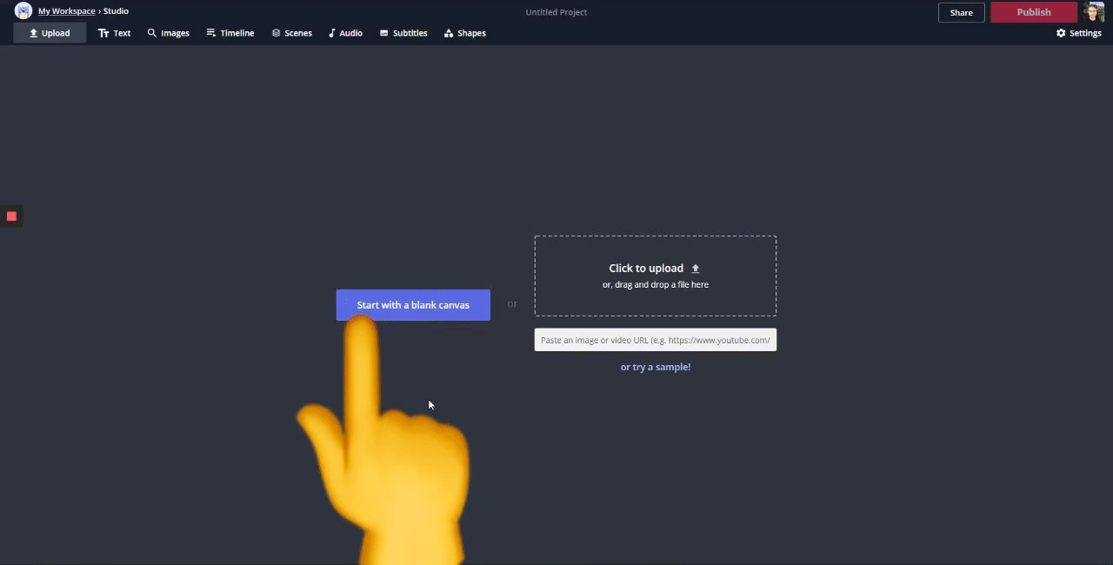Screen dimensions: 1113x565
Task: Click the 'or try a sample!' link
Action: (x=656, y=367)
